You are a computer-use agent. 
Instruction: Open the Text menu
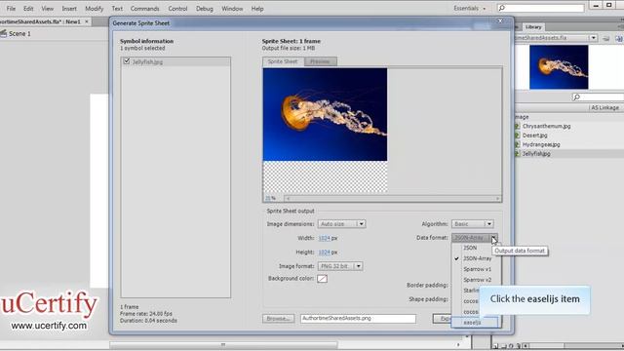point(117,9)
